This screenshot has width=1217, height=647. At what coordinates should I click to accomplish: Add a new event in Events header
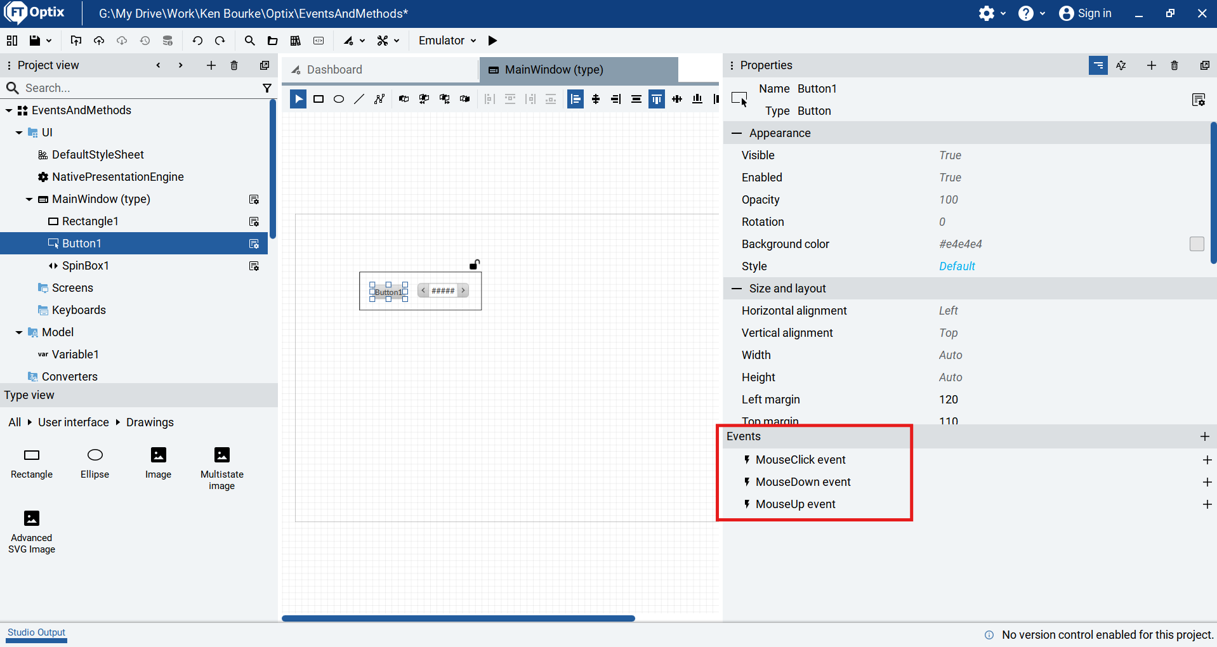click(1205, 436)
